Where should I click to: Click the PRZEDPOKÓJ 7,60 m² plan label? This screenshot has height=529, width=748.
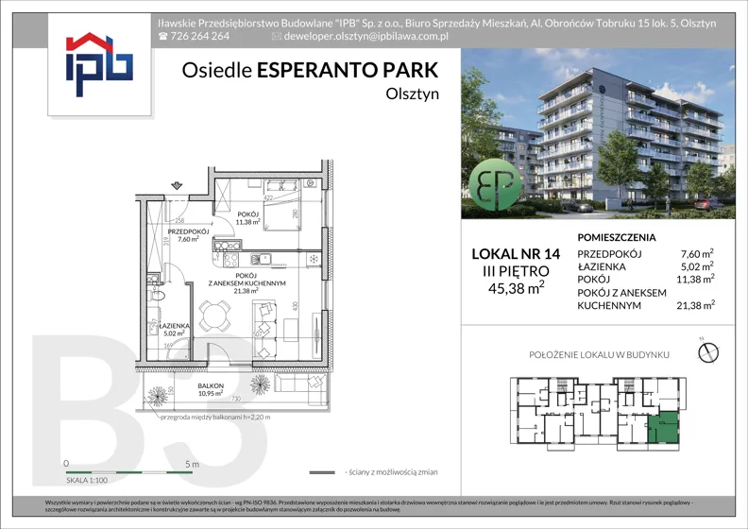188,235
